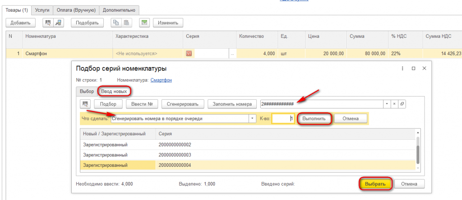Click the yellow Выбрать button
The width and height of the screenshot is (462, 200).
375,184
